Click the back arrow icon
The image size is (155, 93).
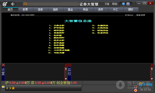(13, 4)
